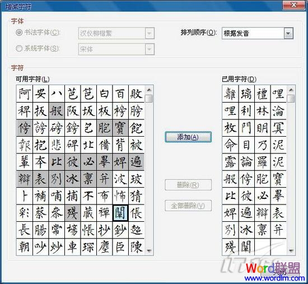The image size is (308, 284).
Task: Choose the 車 character in bottom row
Action: [72, 247]
